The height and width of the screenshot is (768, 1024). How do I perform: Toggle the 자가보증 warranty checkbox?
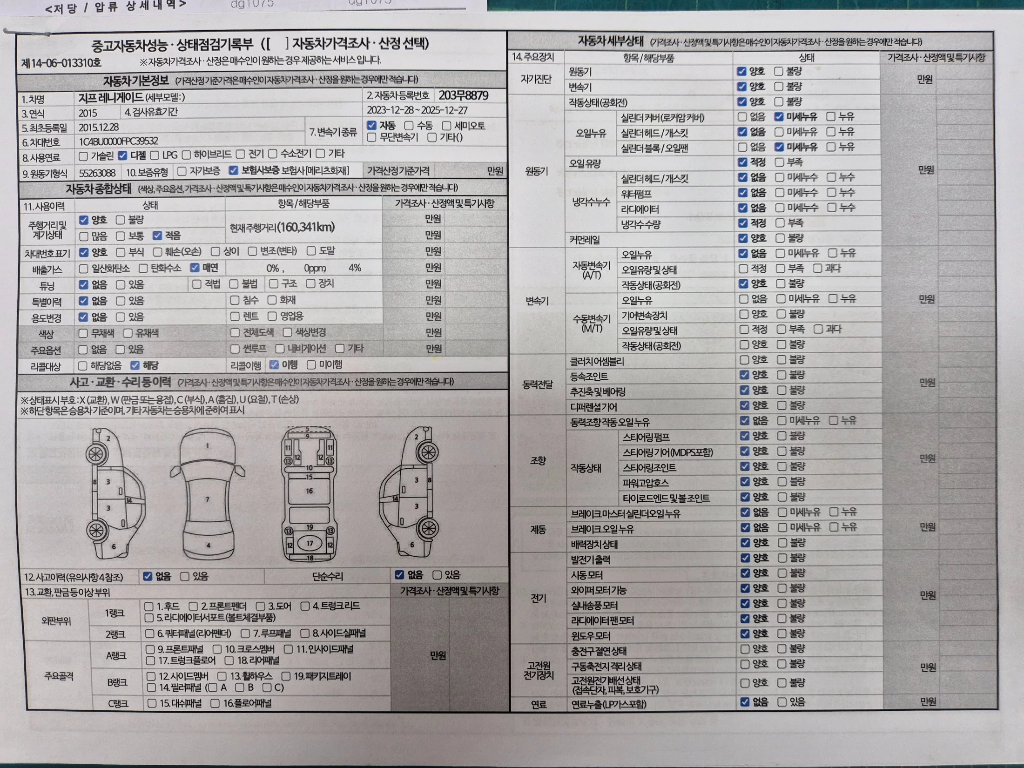pos(182,171)
